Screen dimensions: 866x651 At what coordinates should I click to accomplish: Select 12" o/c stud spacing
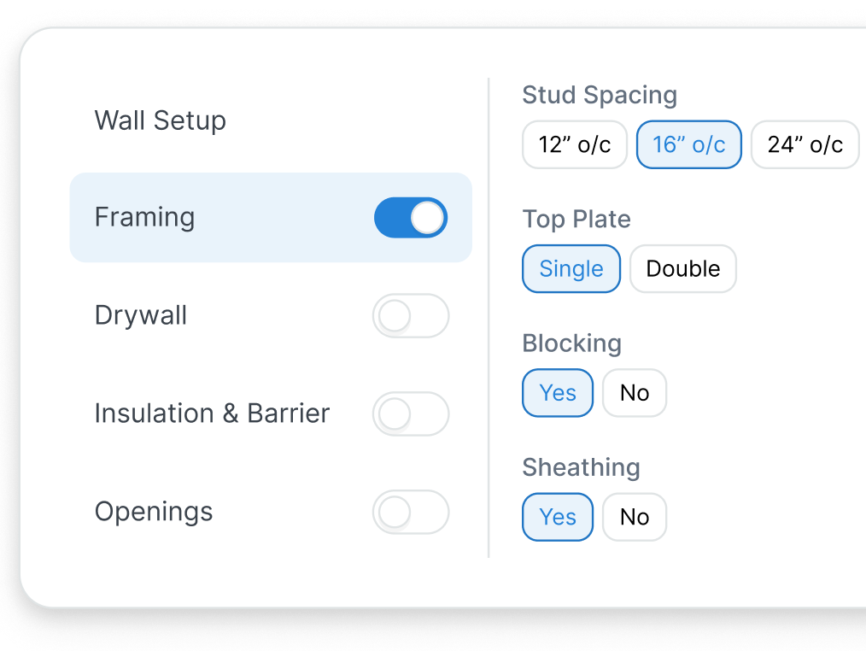pos(574,144)
